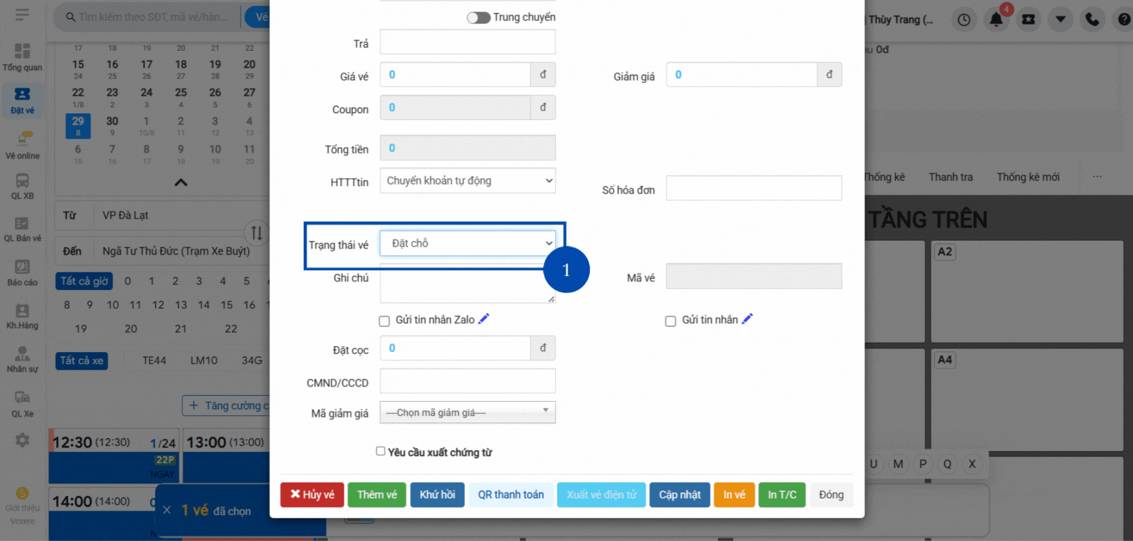
Task: Switch to the Thanh tra tab
Action: (x=950, y=177)
